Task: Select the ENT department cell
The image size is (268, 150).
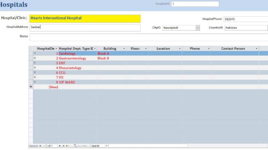Action: [x=77, y=63]
